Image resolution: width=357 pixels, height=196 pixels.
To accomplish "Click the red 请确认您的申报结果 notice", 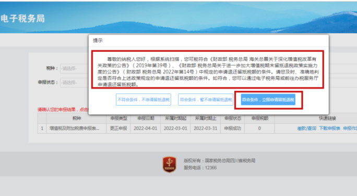I will (63, 110).
